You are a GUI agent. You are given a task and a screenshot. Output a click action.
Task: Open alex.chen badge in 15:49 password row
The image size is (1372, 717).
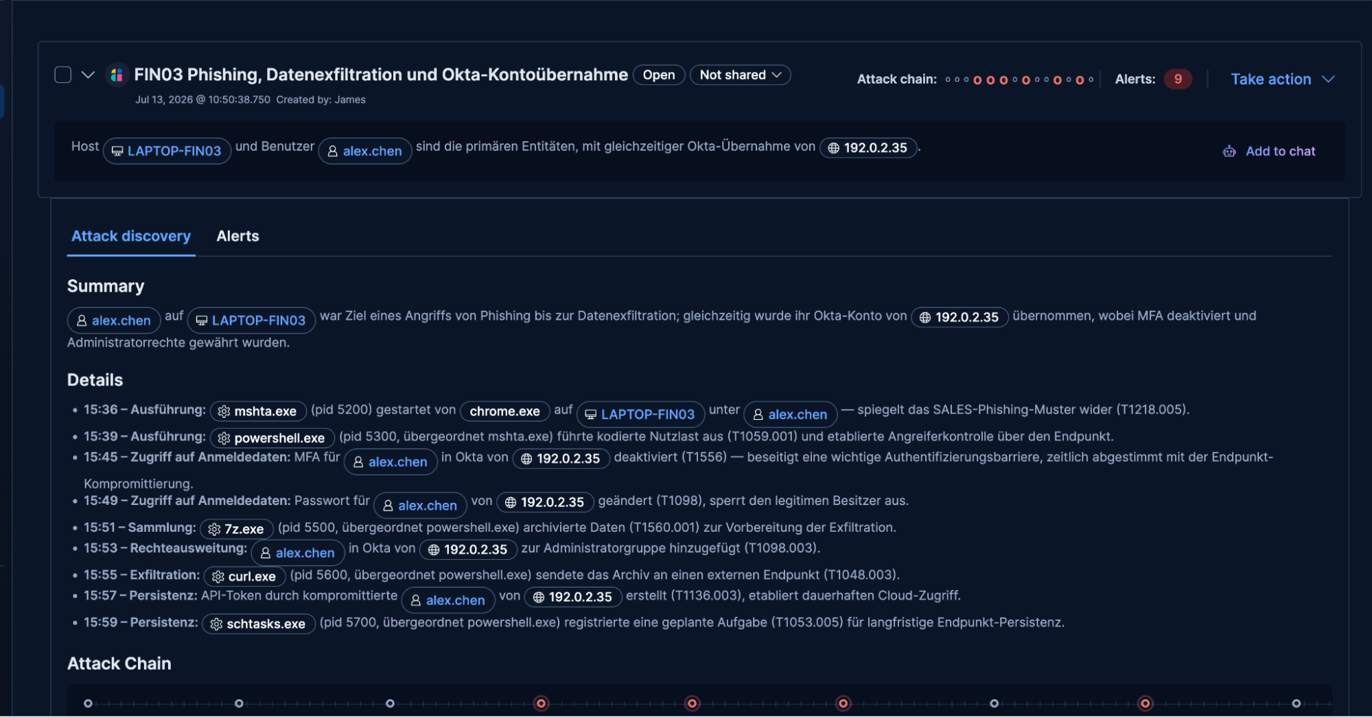420,505
